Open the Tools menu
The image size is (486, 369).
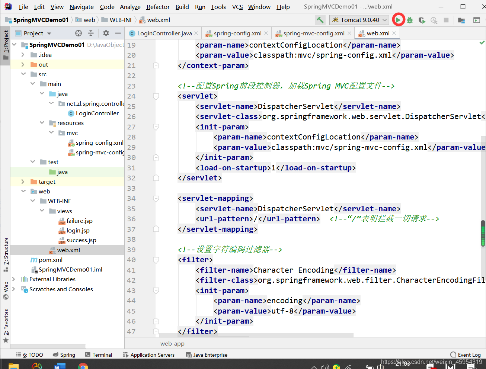click(x=218, y=7)
